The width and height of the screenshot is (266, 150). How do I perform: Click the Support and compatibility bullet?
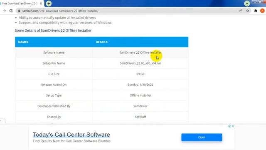click(65, 22)
